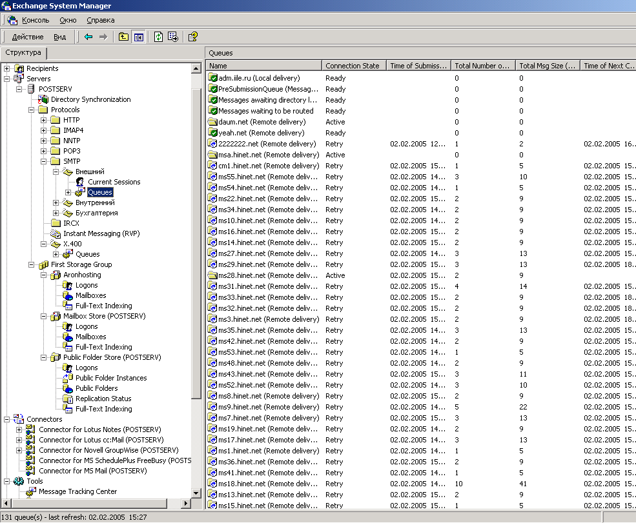The height and width of the screenshot is (523, 636).
Task: Expand the Recipients node
Action: click(x=7, y=68)
